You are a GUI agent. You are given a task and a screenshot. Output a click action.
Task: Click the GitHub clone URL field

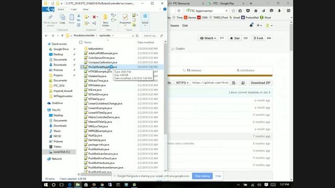210,83
